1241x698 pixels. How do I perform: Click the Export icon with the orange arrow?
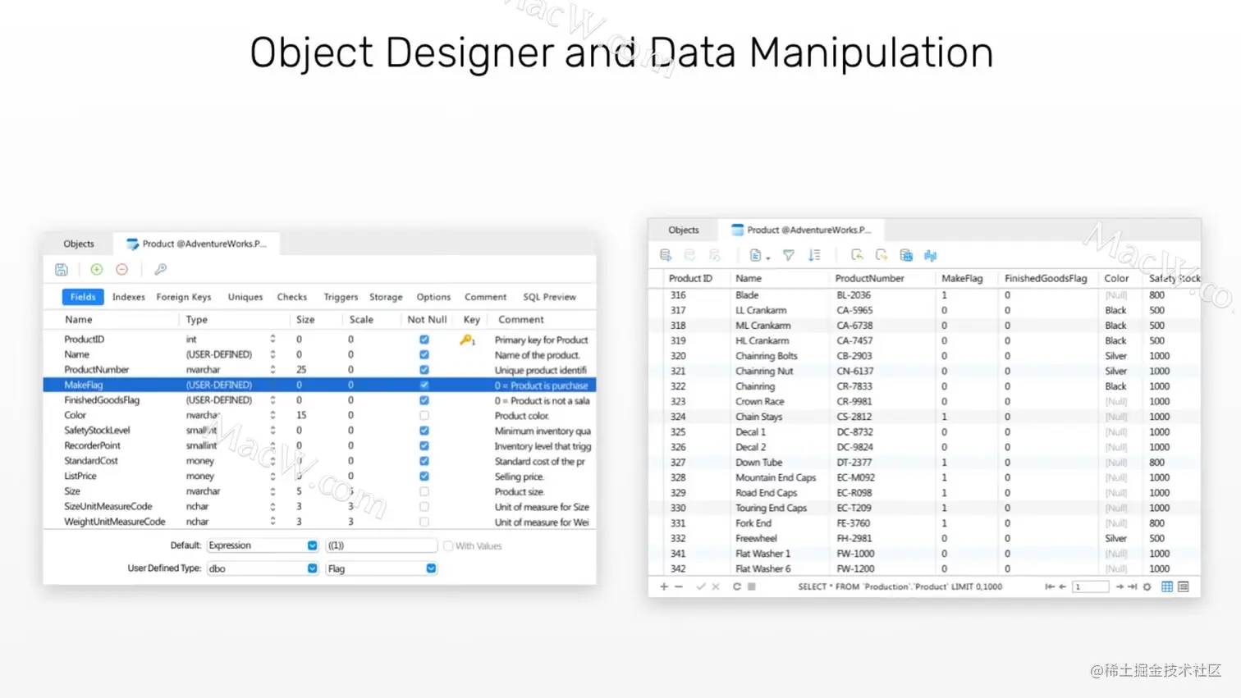[x=882, y=255]
